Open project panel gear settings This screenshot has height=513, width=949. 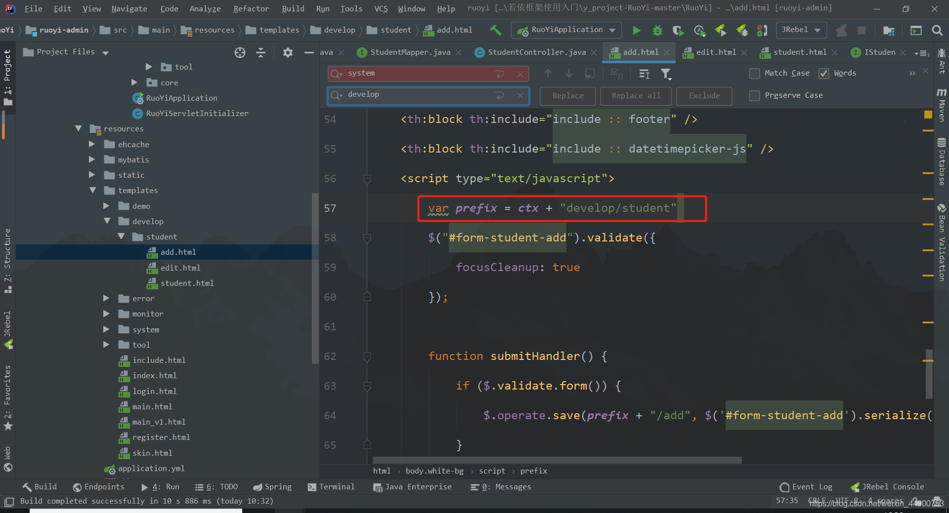(x=288, y=52)
